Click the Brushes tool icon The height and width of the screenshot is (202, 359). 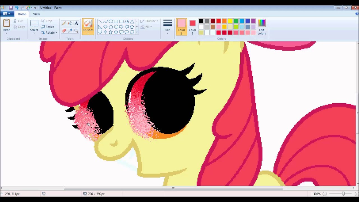[88, 23]
